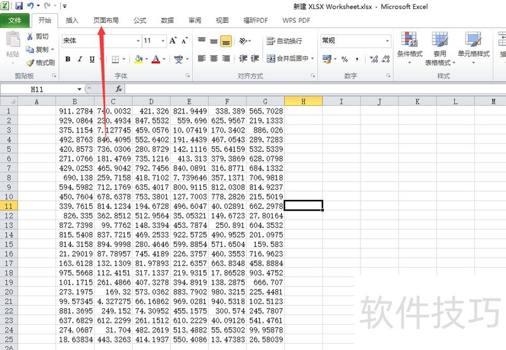Switch to the 插入 Insert tab
Viewport: 506px width, 350px height.
(72, 21)
